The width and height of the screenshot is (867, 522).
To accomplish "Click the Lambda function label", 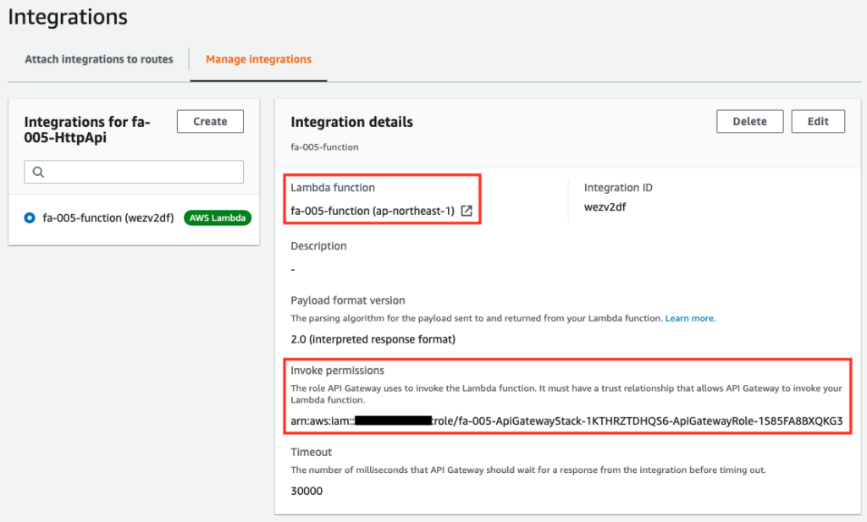I will [333, 187].
